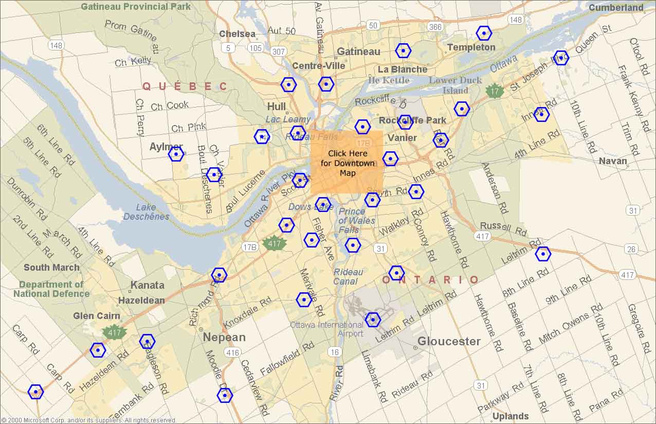Image resolution: width=656 pixels, height=424 pixels.
Task: Click the hexagon marker at Aylmer
Action: pos(176,154)
